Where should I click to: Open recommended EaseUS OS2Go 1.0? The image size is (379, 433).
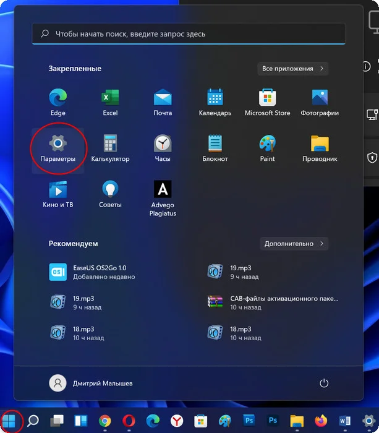(x=93, y=272)
